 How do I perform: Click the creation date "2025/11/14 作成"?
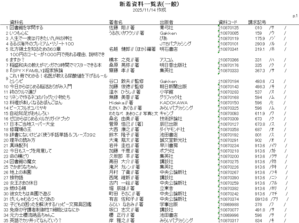(x=149, y=10)
